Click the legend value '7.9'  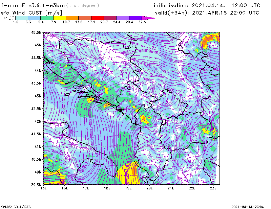click(54, 22)
